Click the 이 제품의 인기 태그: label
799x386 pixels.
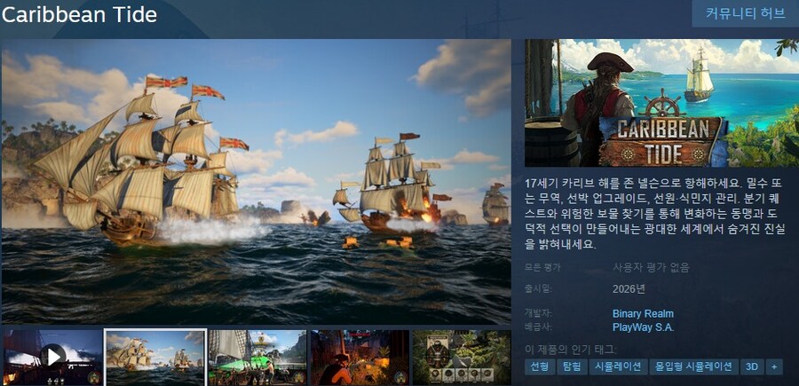click(x=571, y=350)
